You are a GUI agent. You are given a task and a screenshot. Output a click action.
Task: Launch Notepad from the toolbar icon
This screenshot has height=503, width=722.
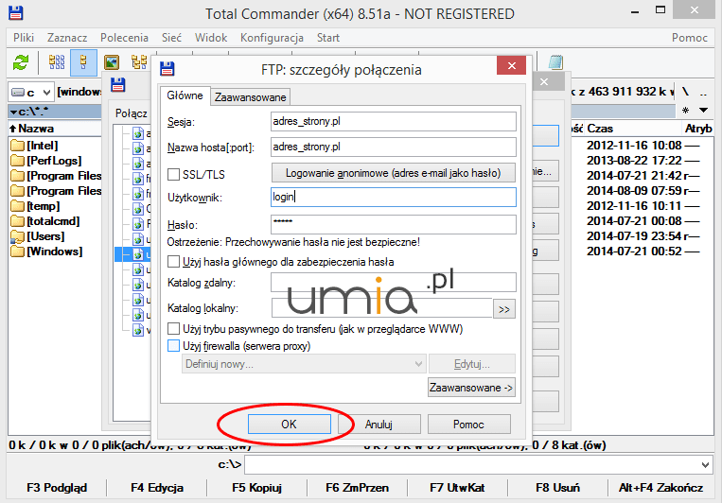(x=555, y=62)
